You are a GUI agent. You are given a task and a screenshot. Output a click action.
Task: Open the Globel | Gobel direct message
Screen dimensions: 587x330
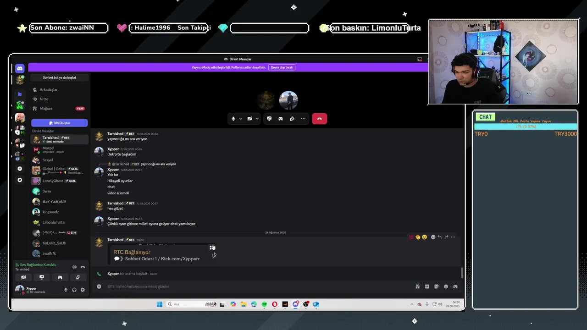(60, 170)
